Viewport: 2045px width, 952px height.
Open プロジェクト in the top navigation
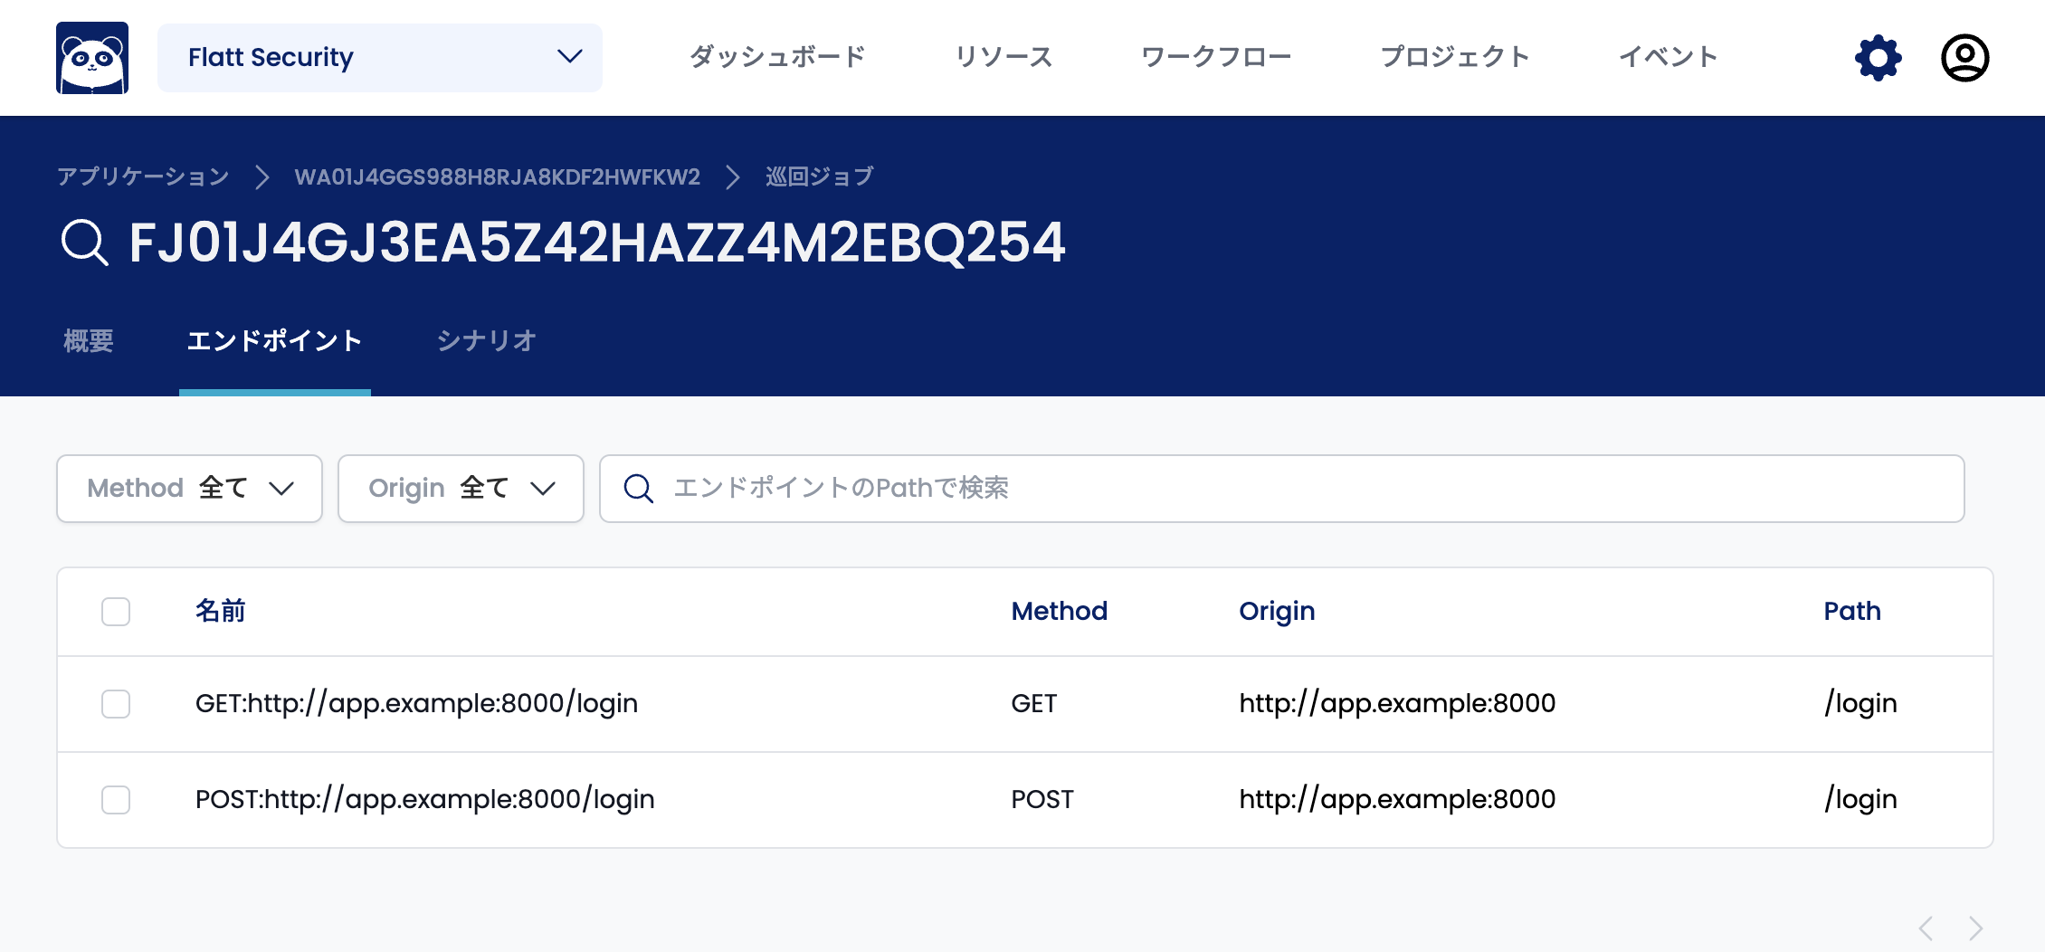tap(1455, 57)
